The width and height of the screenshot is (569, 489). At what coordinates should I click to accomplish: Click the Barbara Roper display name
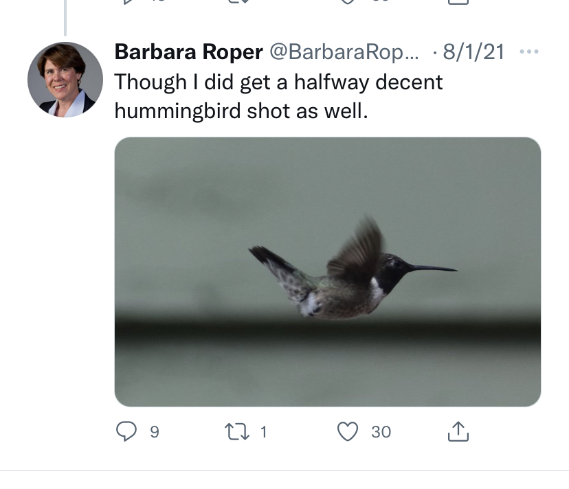point(188,52)
